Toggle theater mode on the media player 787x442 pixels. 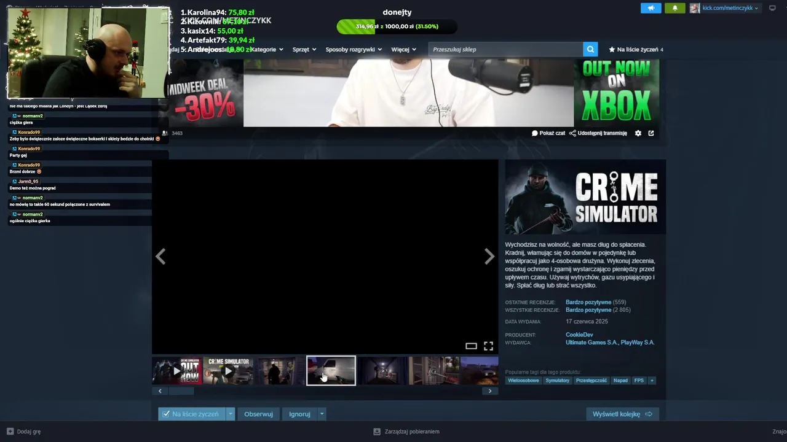tap(471, 346)
